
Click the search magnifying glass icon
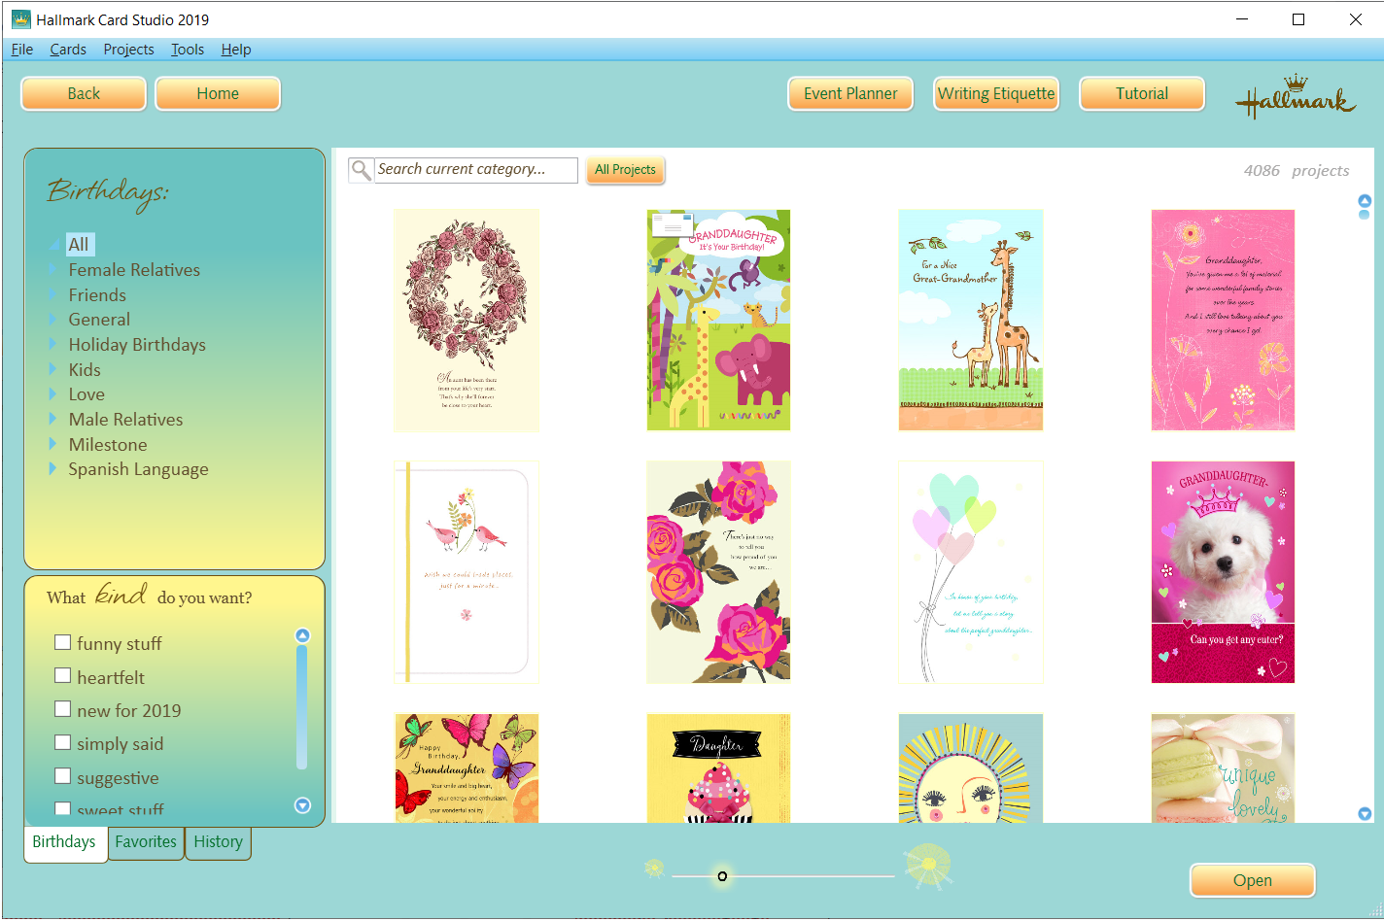[361, 170]
